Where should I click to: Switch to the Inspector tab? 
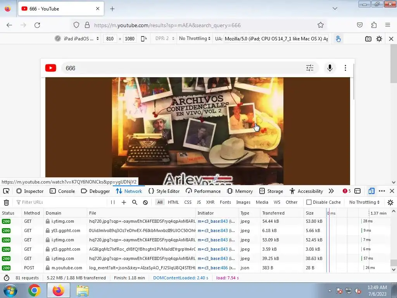click(x=30, y=191)
